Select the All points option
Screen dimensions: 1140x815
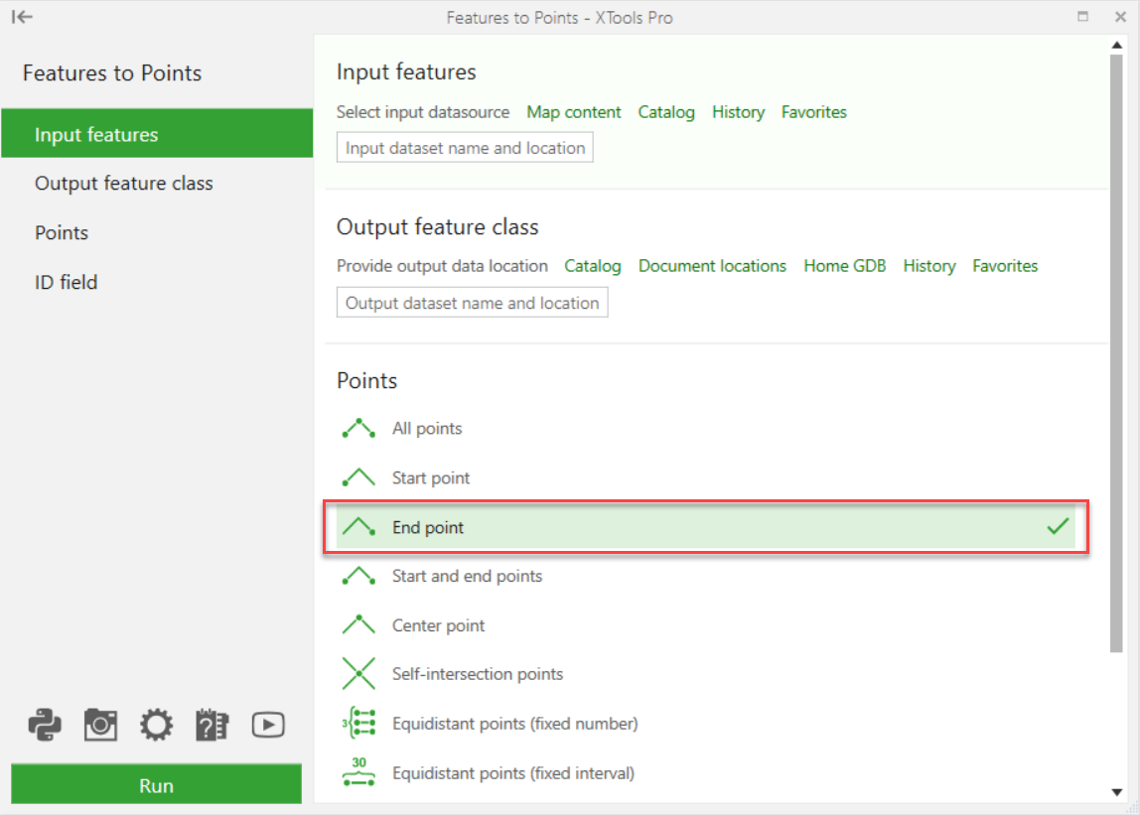click(427, 429)
